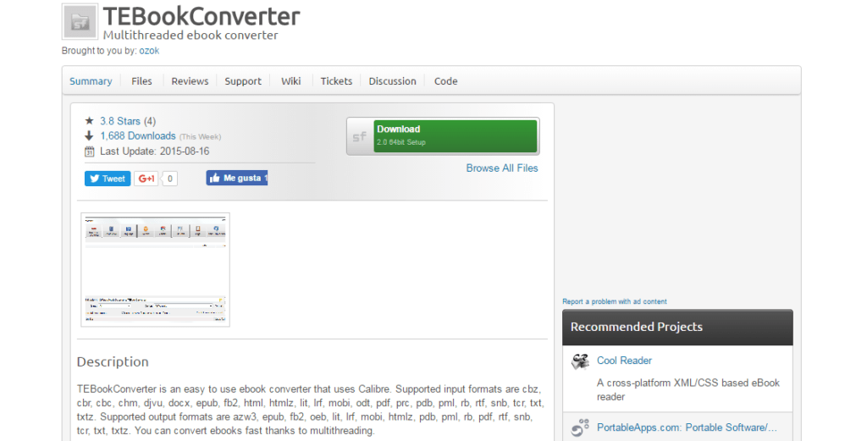Open the Summary tab
This screenshot has width=867, height=441.
[91, 81]
